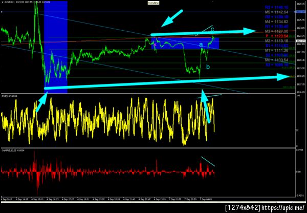Screen dimensions: 307x213
Task: Click the 1117.15 price axis value
Action: pos(300,84)
